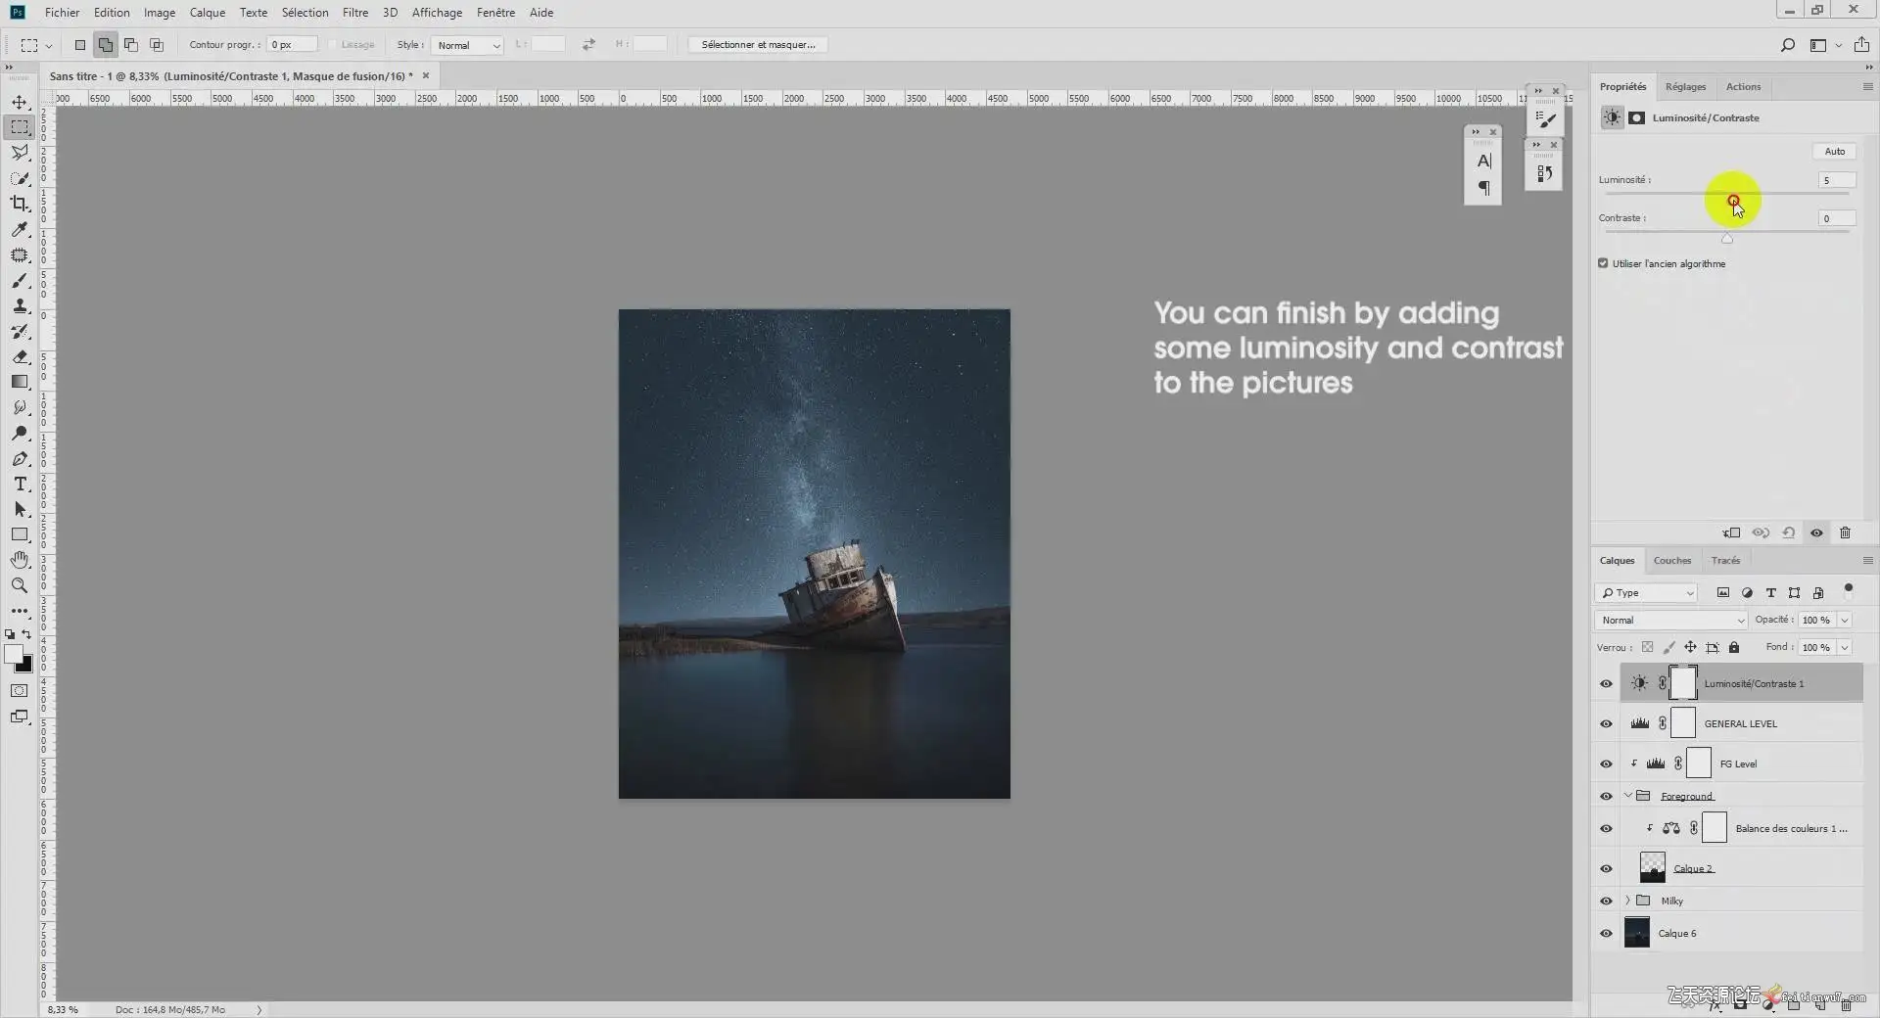Select the Gradient tool

pyautogui.click(x=20, y=383)
